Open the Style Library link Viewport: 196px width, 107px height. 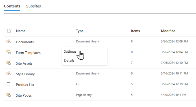coord(25,74)
